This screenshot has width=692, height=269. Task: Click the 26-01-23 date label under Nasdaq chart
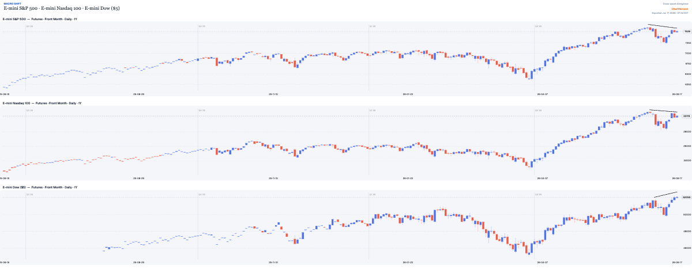409,179
